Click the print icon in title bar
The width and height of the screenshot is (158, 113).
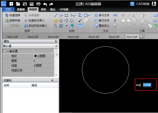coord(38,4)
